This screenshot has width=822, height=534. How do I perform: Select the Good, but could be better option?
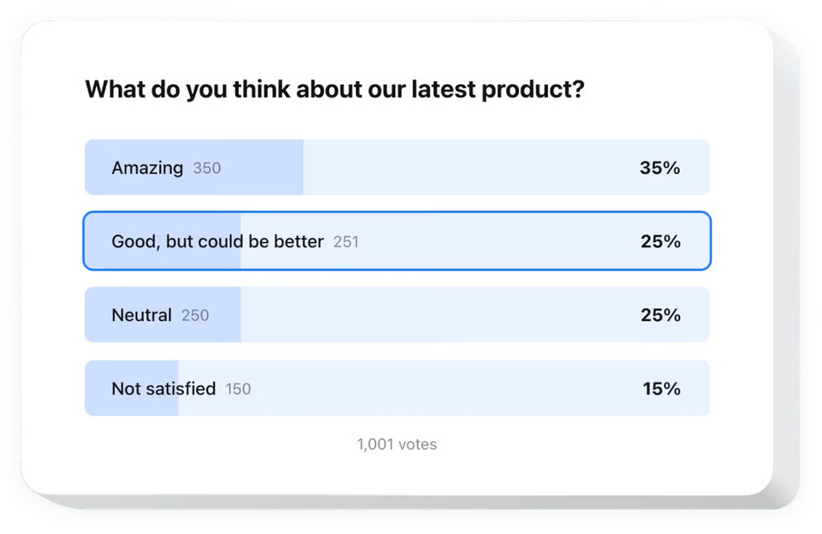coord(396,241)
